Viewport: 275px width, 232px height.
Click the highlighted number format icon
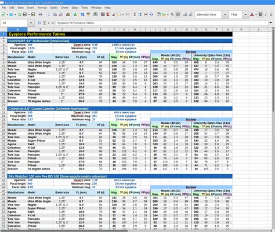click(x=178, y=14)
